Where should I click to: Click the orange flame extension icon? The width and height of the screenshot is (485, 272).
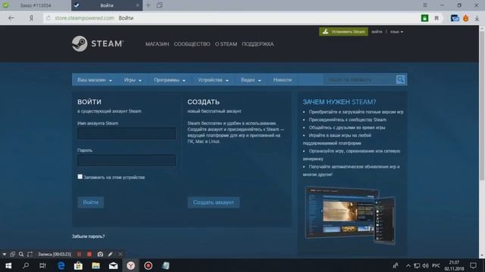pyautogui.click(x=465, y=18)
